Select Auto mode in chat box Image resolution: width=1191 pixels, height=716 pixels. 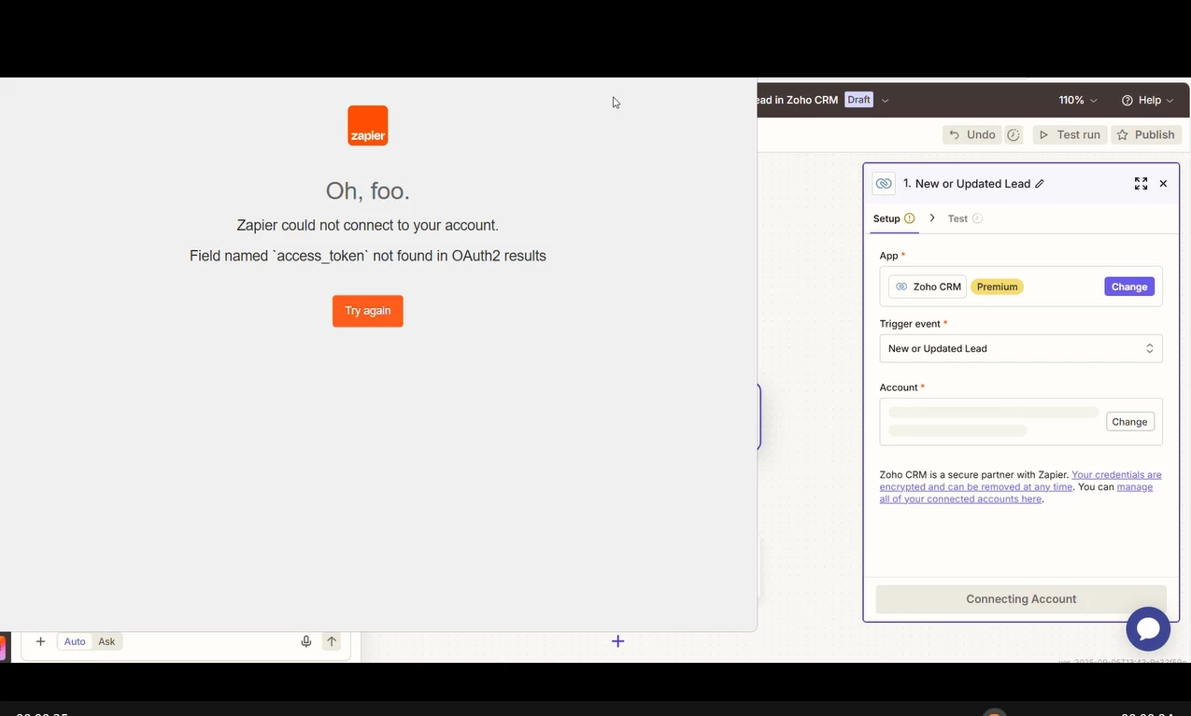point(75,641)
